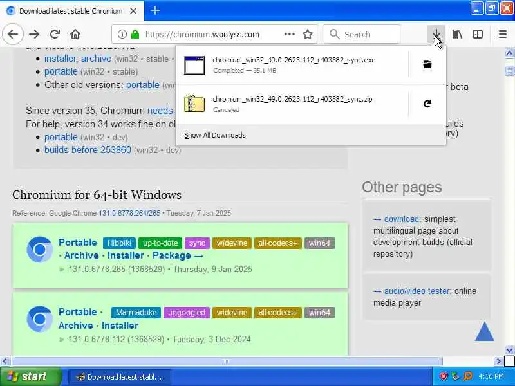The width and height of the screenshot is (515, 386).
Task: Click the sync purple tag
Action: click(197, 243)
